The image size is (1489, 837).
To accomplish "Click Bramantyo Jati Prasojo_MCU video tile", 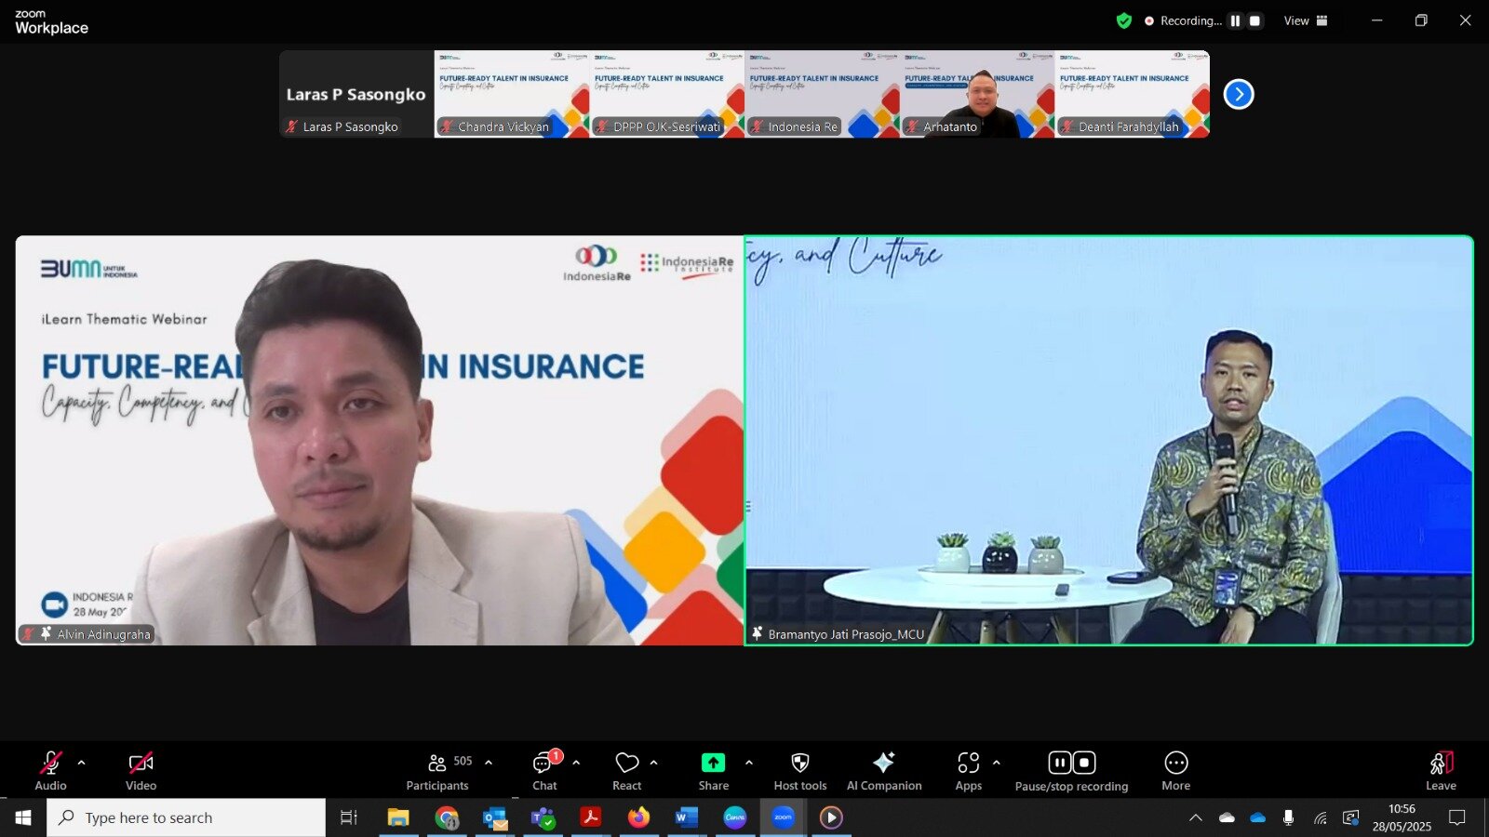I will tap(1108, 440).
